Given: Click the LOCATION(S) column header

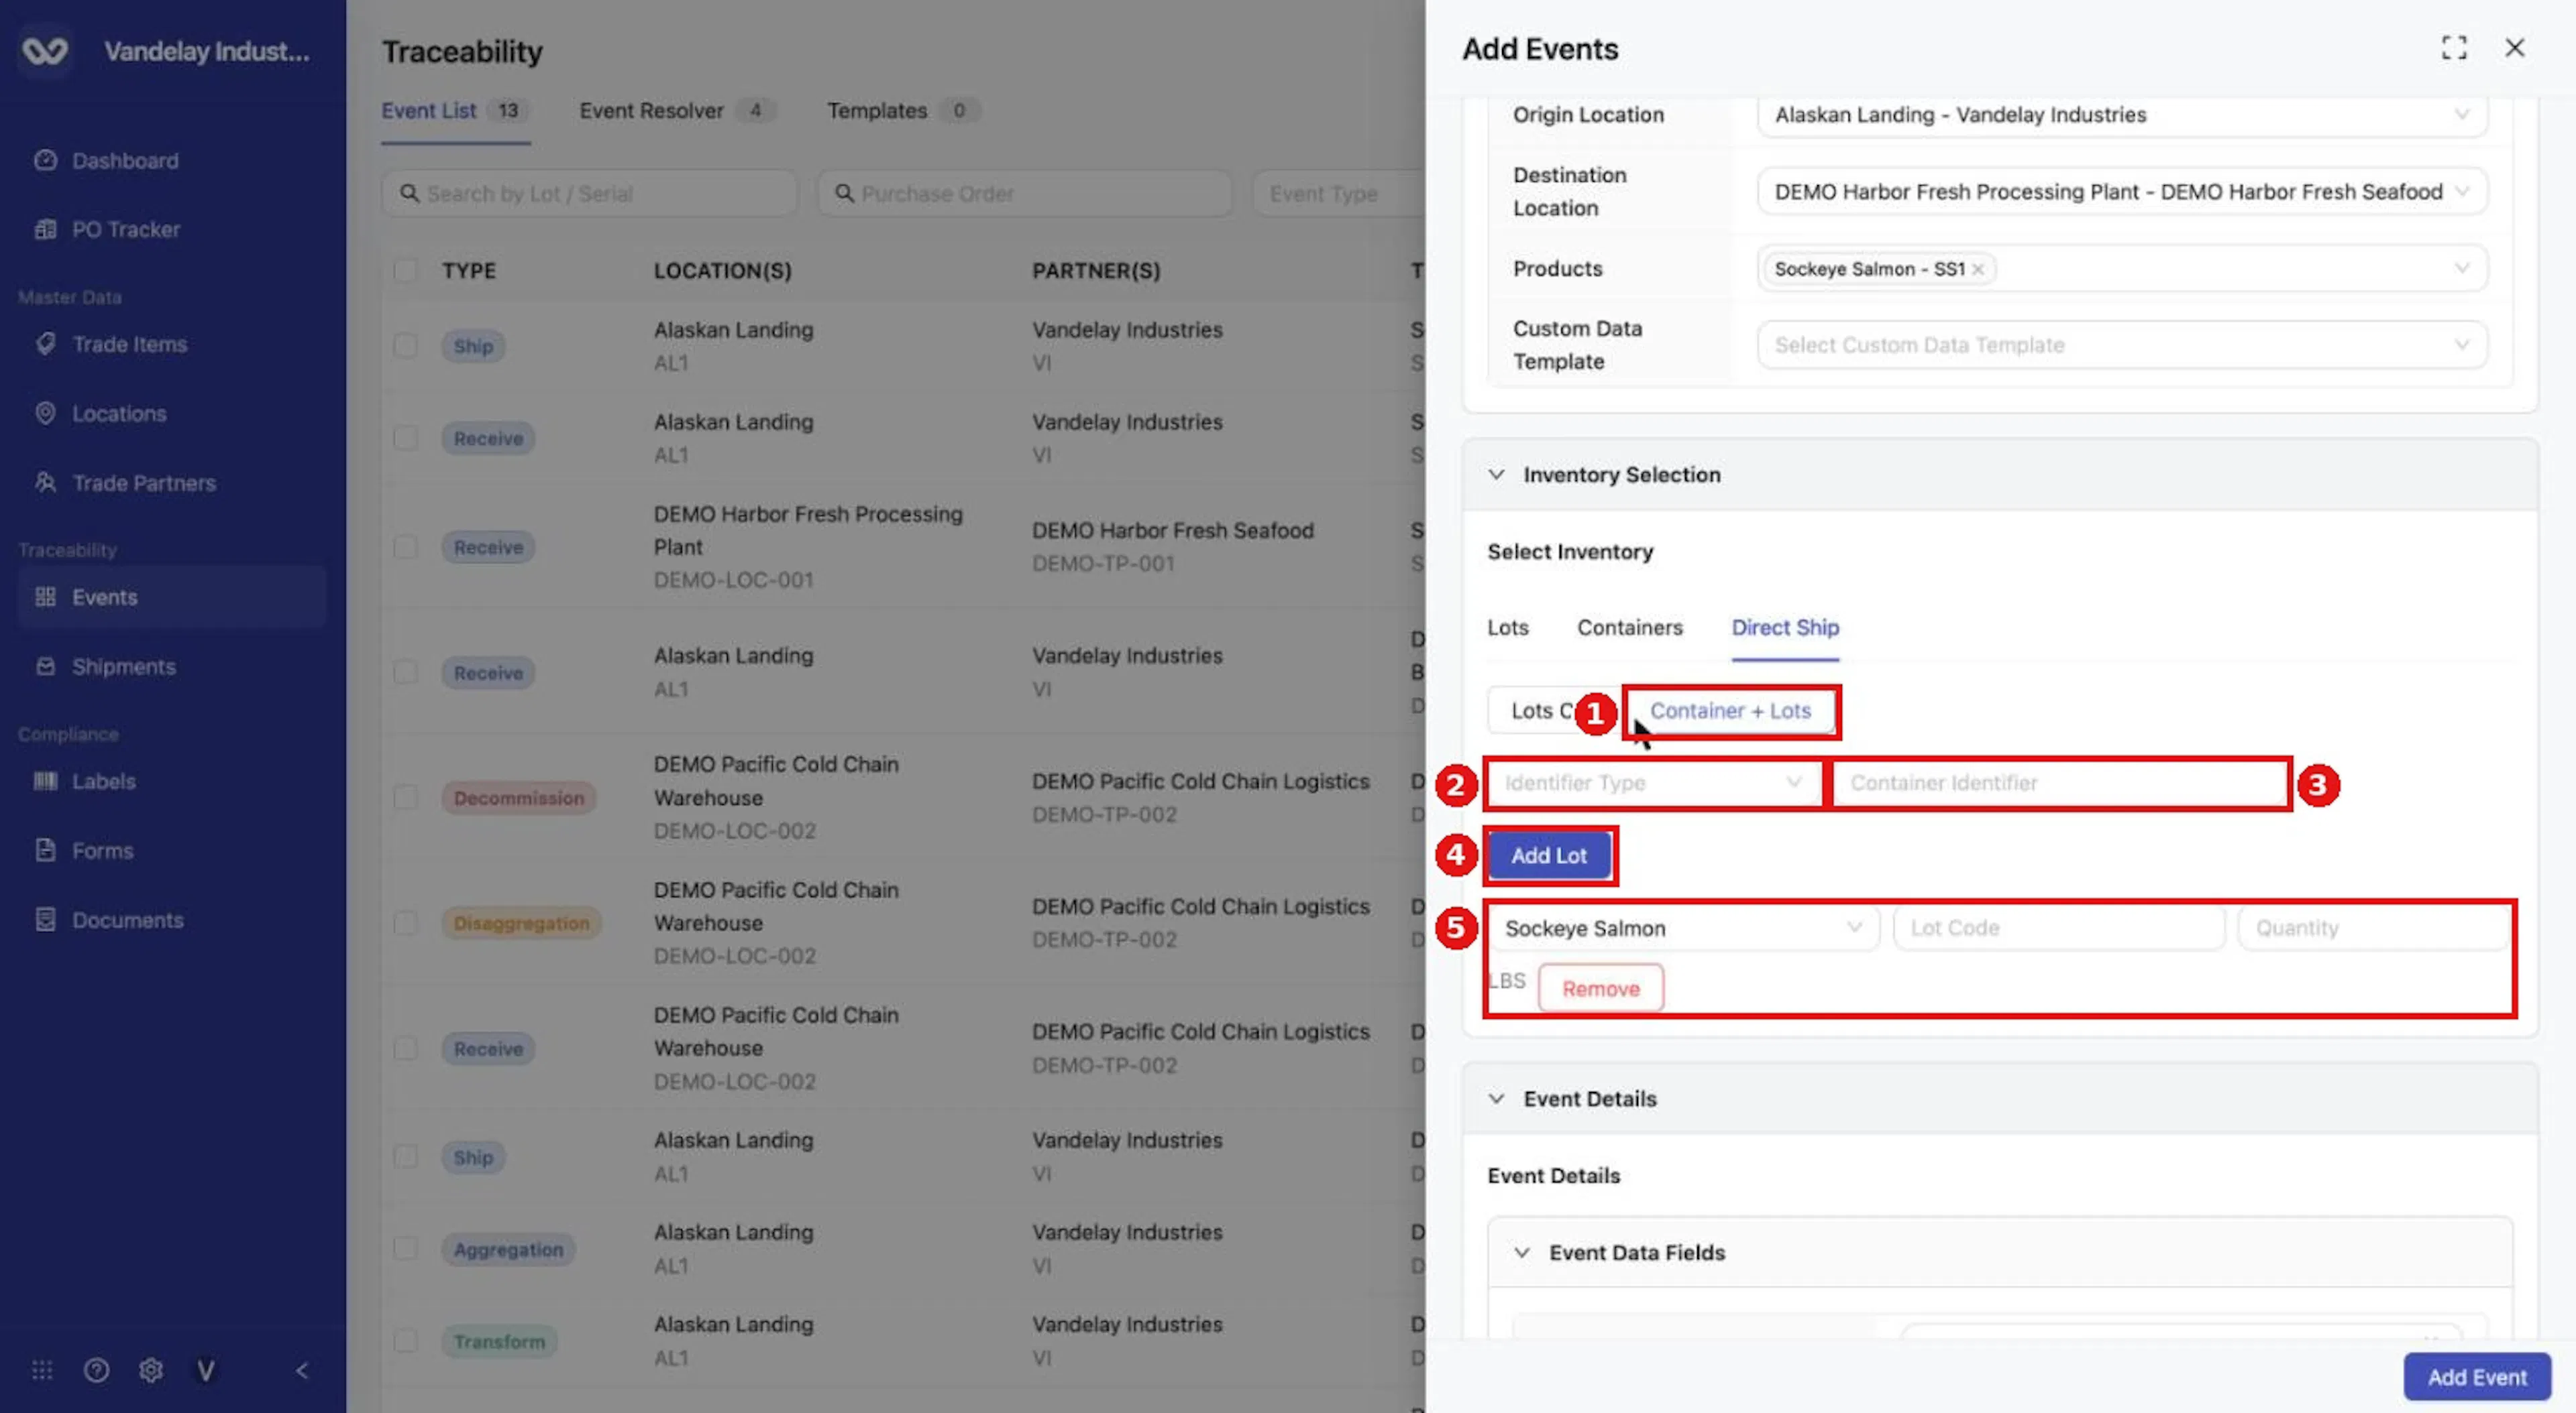Looking at the screenshot, I should click(722, 271).
